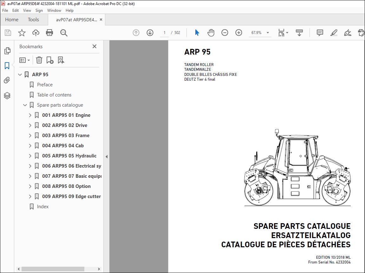
Task: Expand the 006 ARP95 06 Electrical bookmark
Action: (x=30, y=166)
